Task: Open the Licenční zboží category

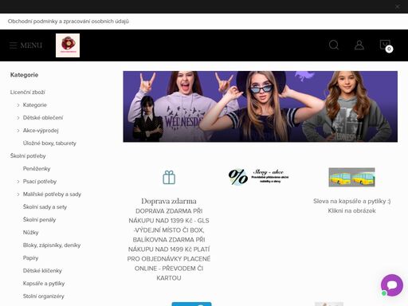Action: tap(28, 92)
